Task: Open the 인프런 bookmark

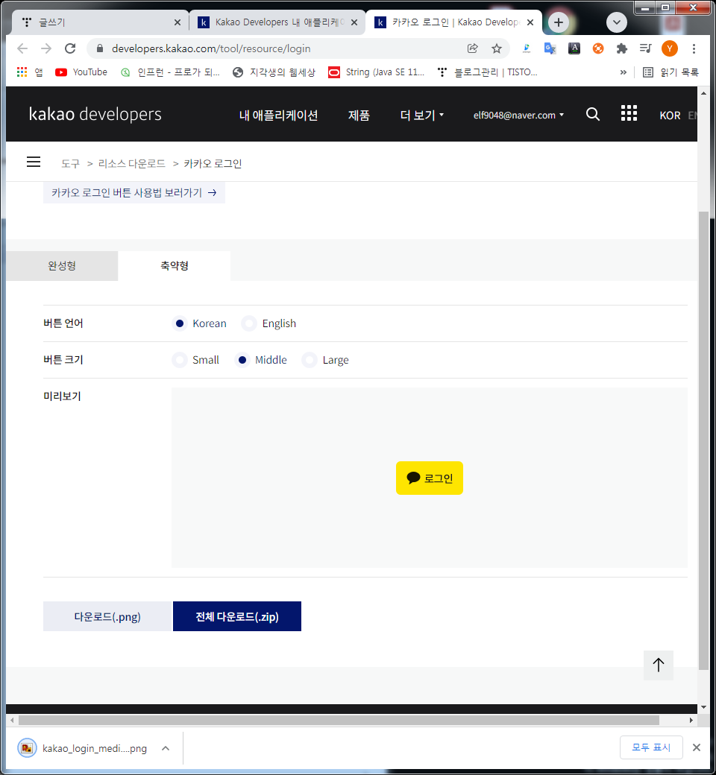Action: (x=171, y=72)
